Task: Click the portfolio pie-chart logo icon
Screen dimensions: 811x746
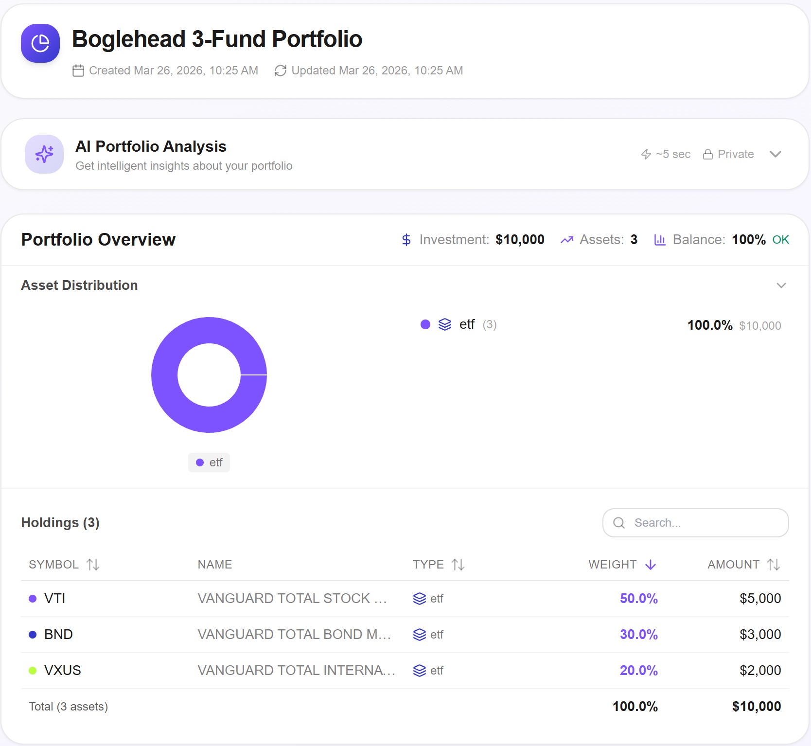Action: point(40,43)
